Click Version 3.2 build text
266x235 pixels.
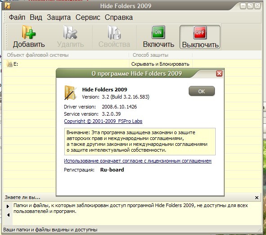(115, 97)
